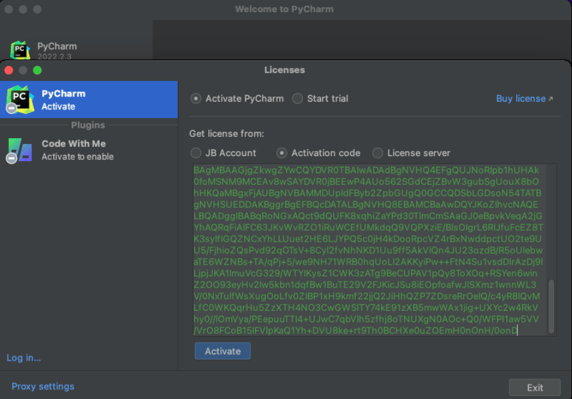
Task: Click the green zoom button on Licenses dialog
Action: pyautogui.click(x=37, y=70)
